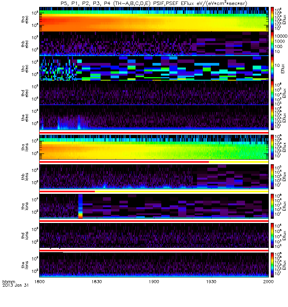288x307 pixels.
Task: Click the bright vertical stripe in thc ions
Action: coord(80,206)
